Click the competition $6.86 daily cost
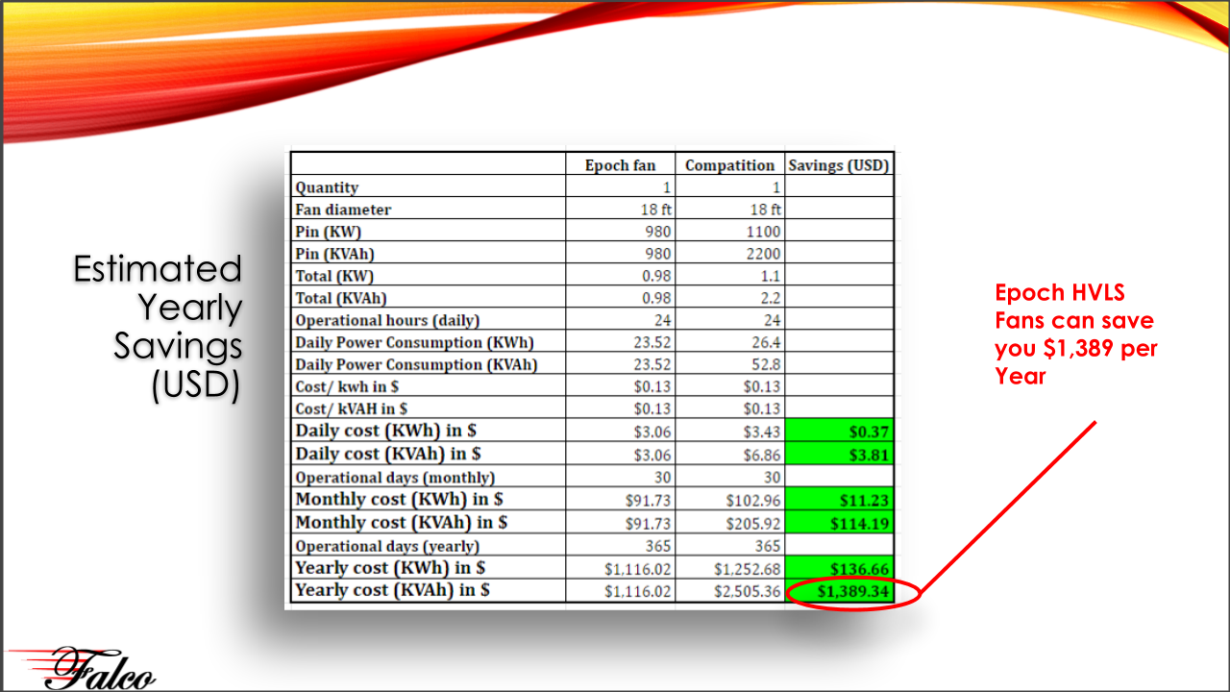 (763, 456)
